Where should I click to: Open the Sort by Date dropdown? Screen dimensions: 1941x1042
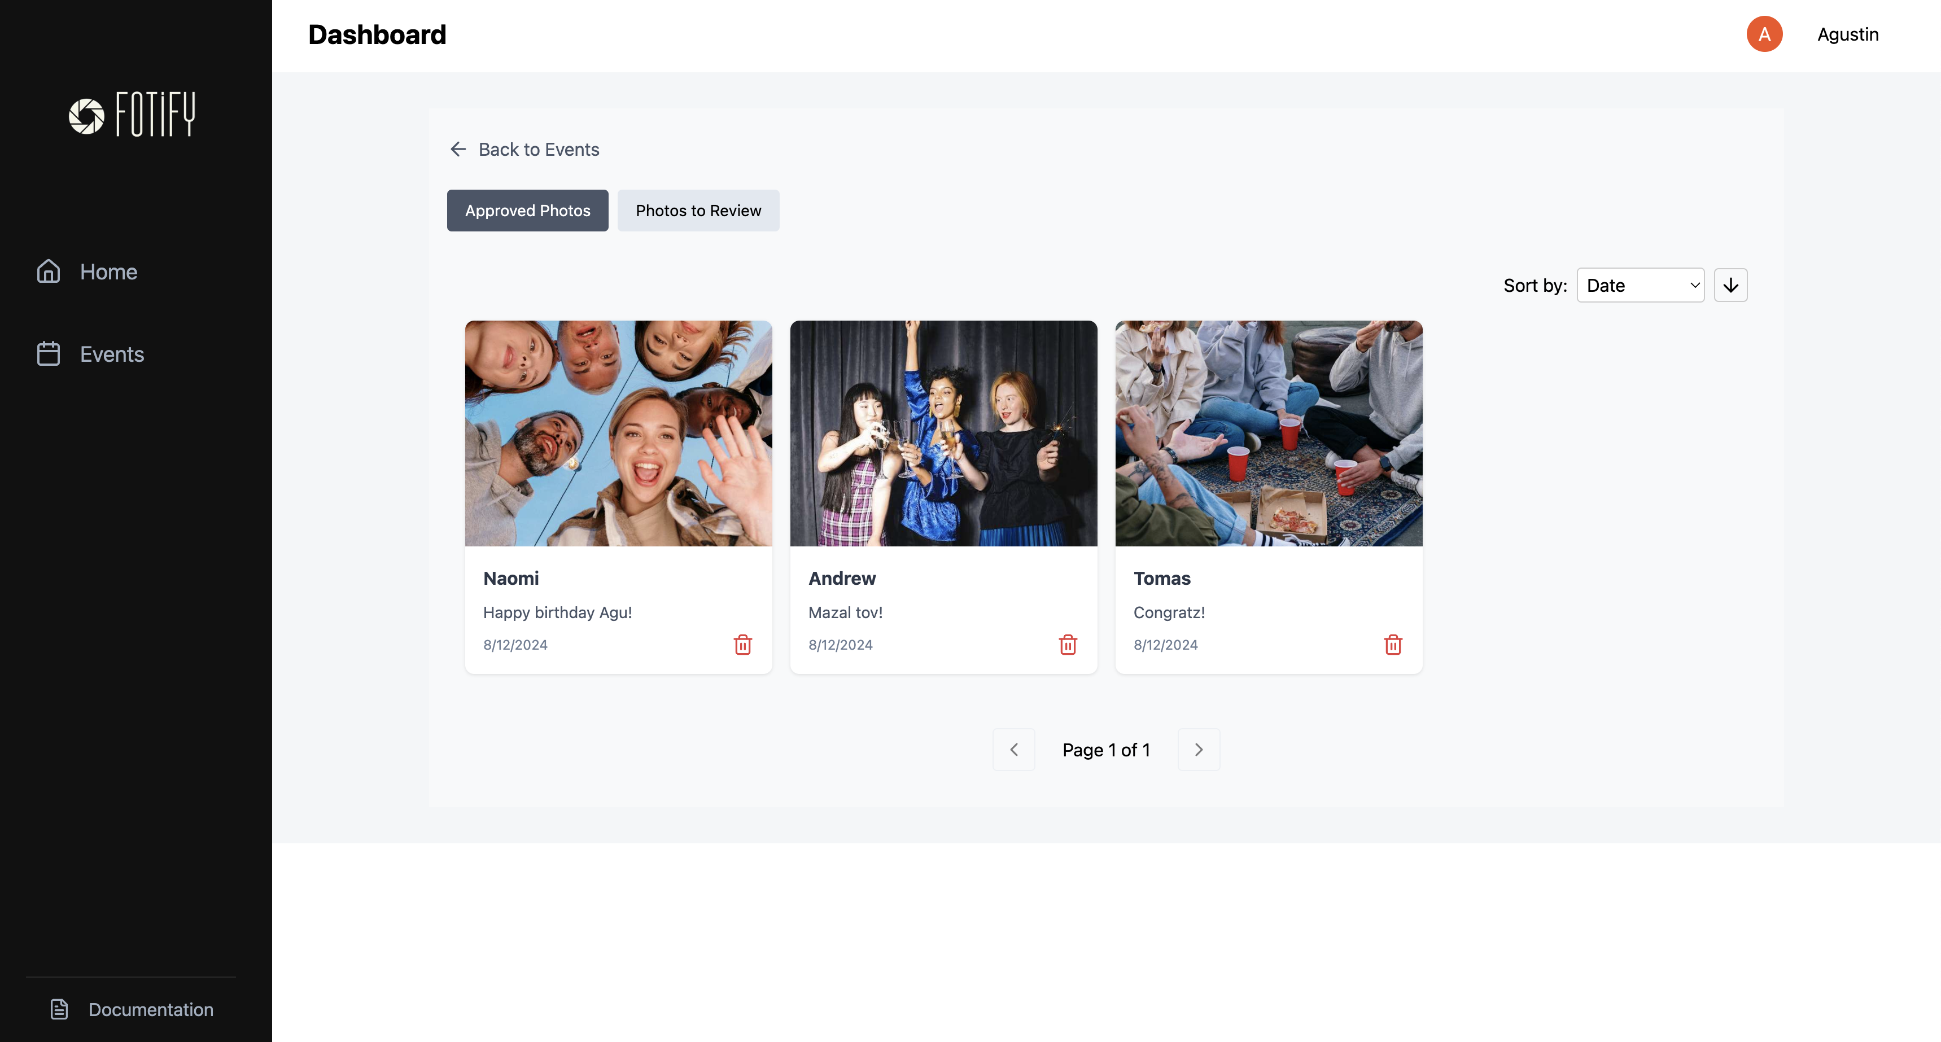pos(1641,285)
